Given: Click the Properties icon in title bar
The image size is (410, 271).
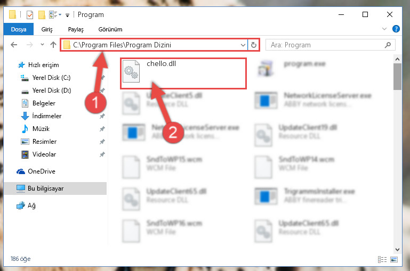Looking at the screenshot, I should (30, 15).
